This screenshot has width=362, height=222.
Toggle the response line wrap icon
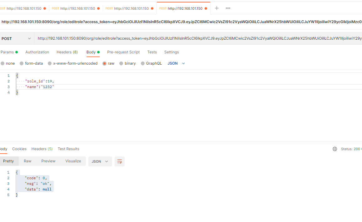click(x=120, y=161)
